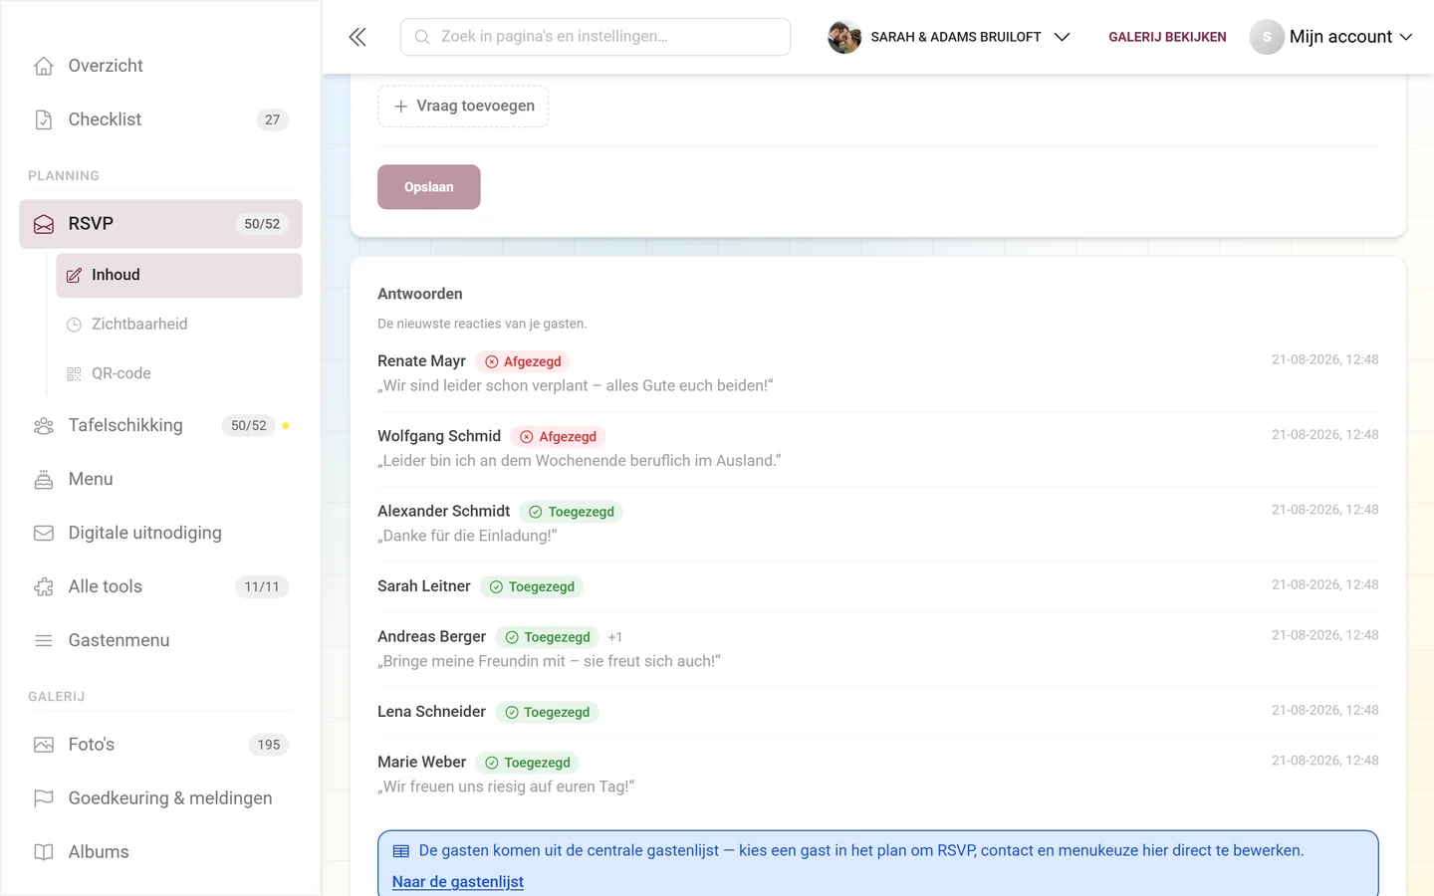Click the 27 badge beside Checklist
The width and height of the screenshot is (1434, 896).
pyautogui.click(x=273, y=119)
